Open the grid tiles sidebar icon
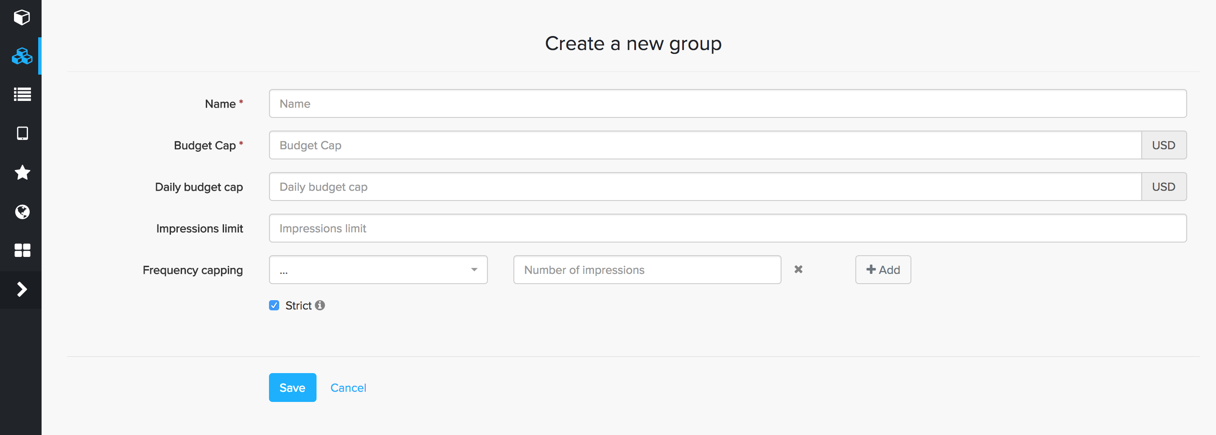 click(22, 251)
